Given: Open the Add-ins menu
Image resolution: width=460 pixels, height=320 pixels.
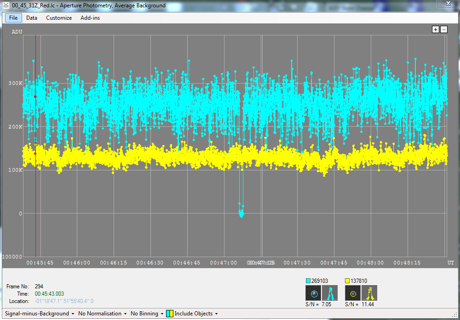Looking at the screenshot, I should pyautogui.click(x=90, y=18).
